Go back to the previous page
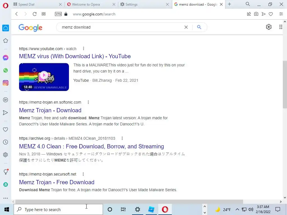This screenshot has width=287, height=215. pos(17,14)
